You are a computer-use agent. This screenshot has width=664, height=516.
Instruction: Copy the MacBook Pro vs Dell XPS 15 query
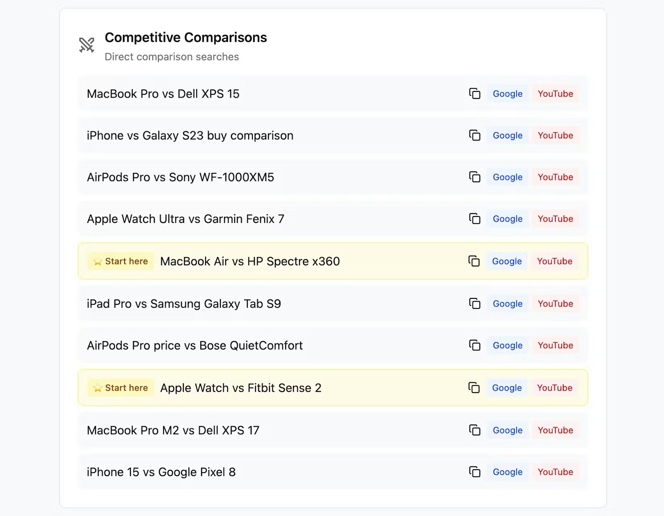pos(475,94)
